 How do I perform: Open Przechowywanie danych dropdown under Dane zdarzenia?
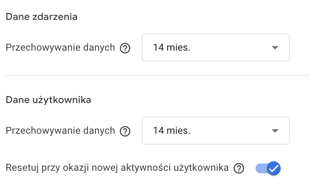(x=216, y=47)
